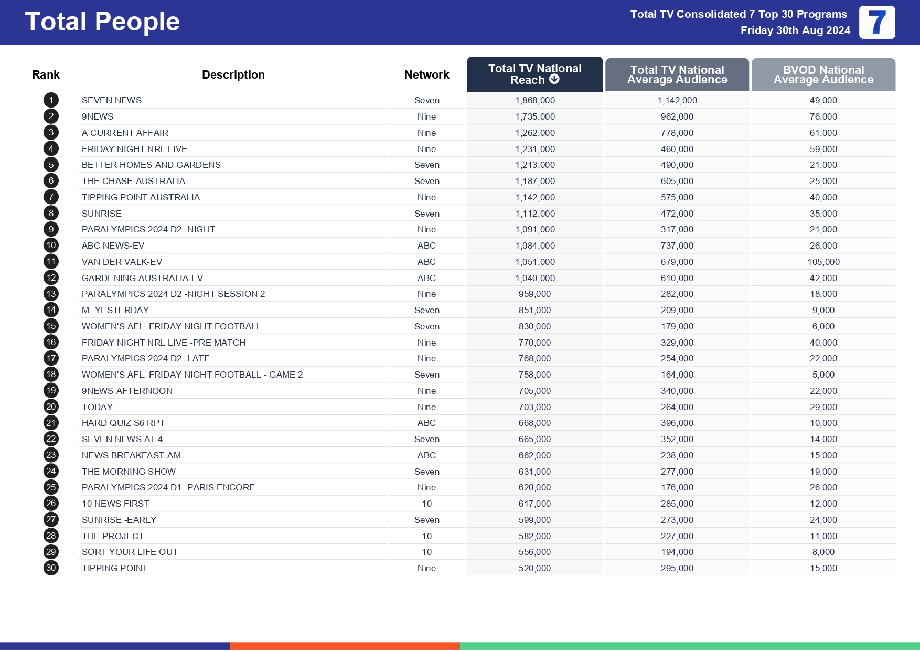
Task: Expand the Network column header
Action: coord(426,74)
